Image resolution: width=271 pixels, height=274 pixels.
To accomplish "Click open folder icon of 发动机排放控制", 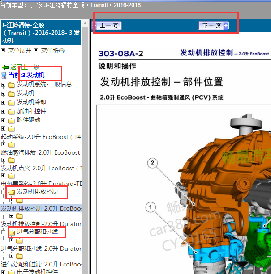I will [x=11, y=192].
